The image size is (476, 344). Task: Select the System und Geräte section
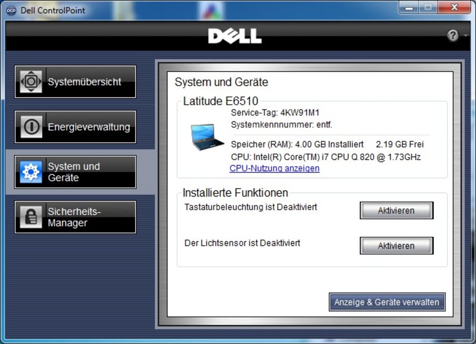tap(76, 172)
